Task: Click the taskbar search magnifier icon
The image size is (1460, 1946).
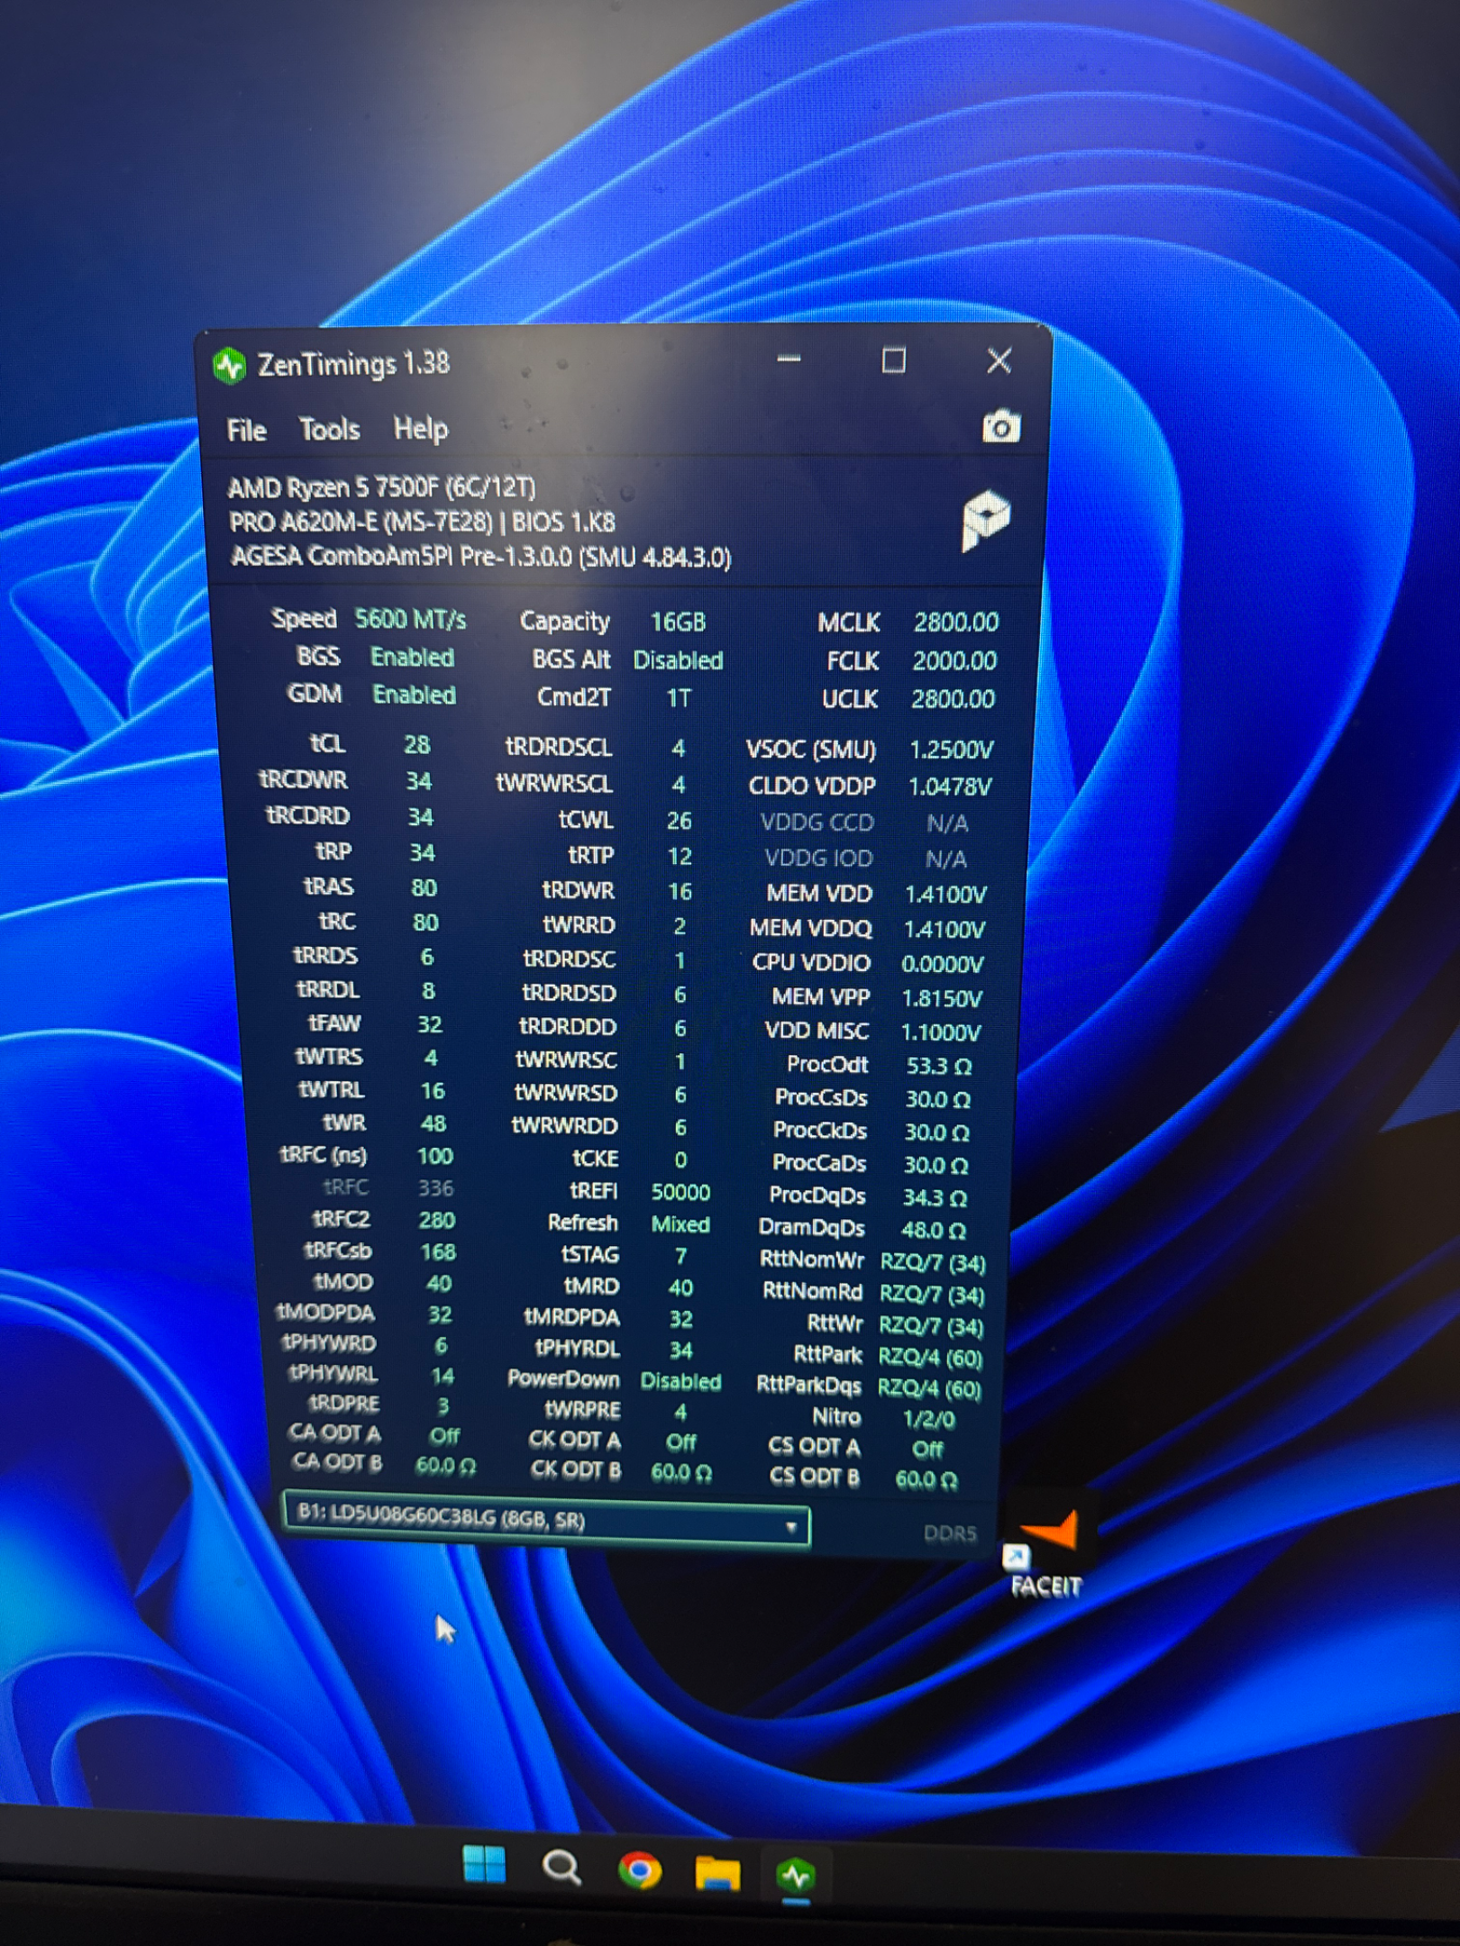Action: point(561,1868)
